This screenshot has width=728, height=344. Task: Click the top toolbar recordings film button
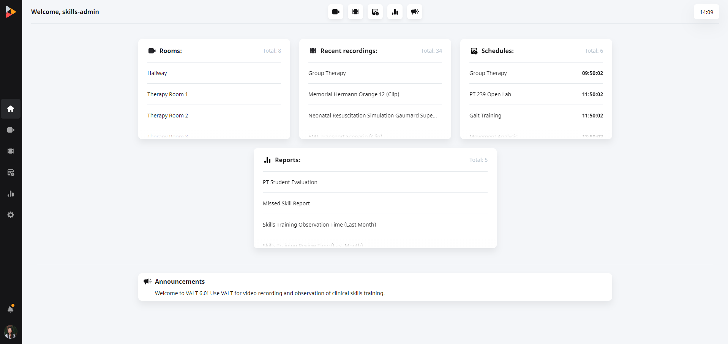(355, 12)
